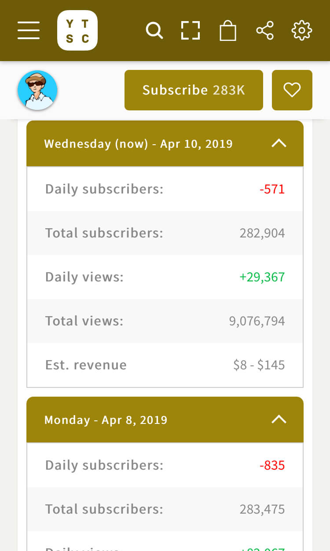Select the Total subscribers 282,904 row

[165, 233]
